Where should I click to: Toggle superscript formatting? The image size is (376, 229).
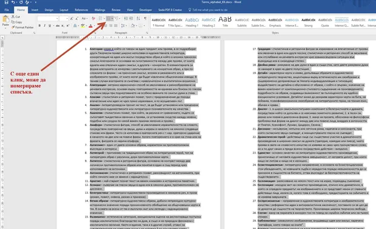pos(68,25)
